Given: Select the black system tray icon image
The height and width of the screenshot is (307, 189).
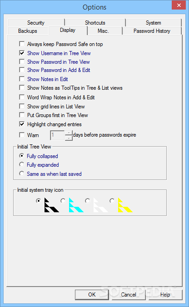Looking at the screenshot, I should coord(52,205).
